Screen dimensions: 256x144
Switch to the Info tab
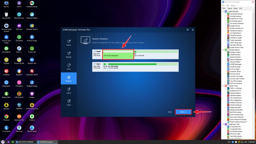pos(240,8)
